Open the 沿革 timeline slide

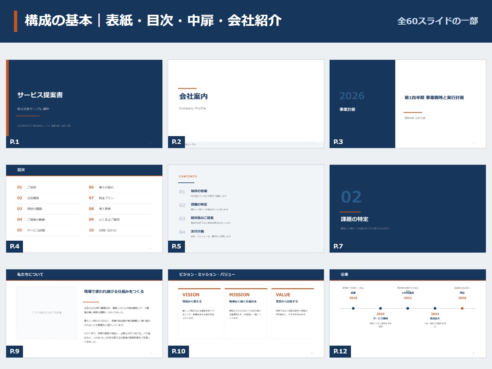click(408, 313)
